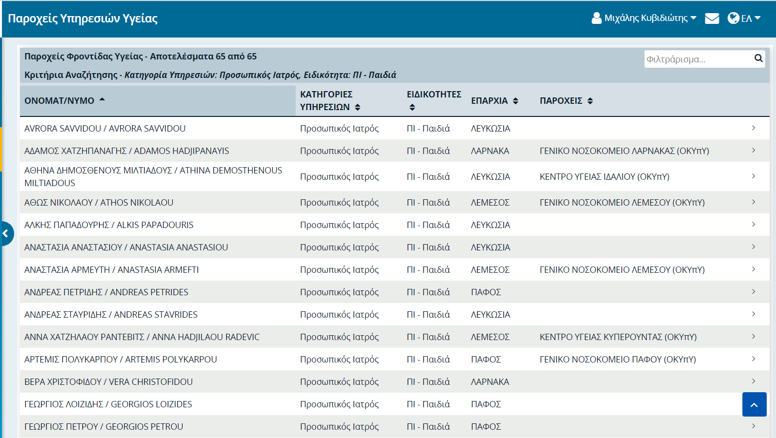
Task: Click the filter search magnifier icon
Action: coord(758,58)
